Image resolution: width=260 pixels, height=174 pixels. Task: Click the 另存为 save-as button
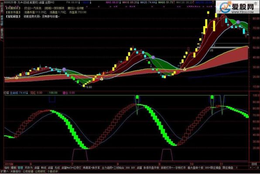click(29, 167)
